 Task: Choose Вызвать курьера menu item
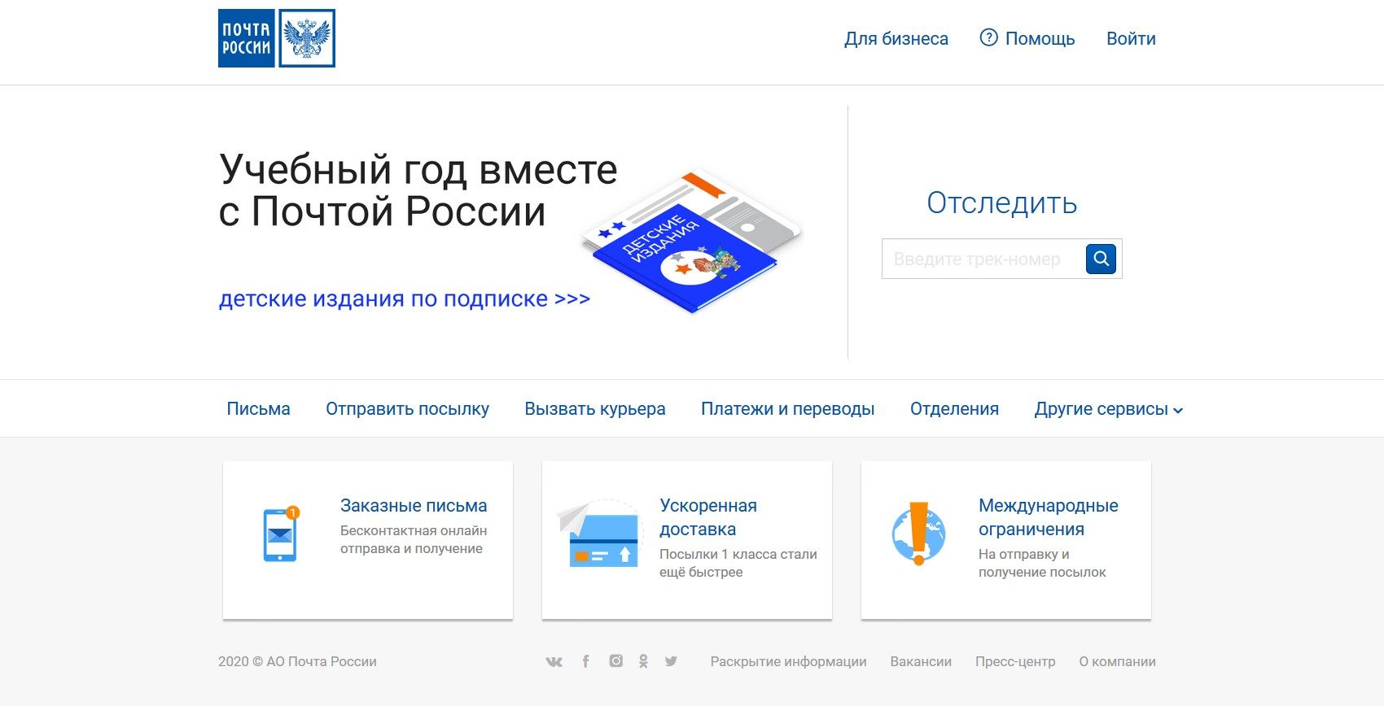click(595, 409)
